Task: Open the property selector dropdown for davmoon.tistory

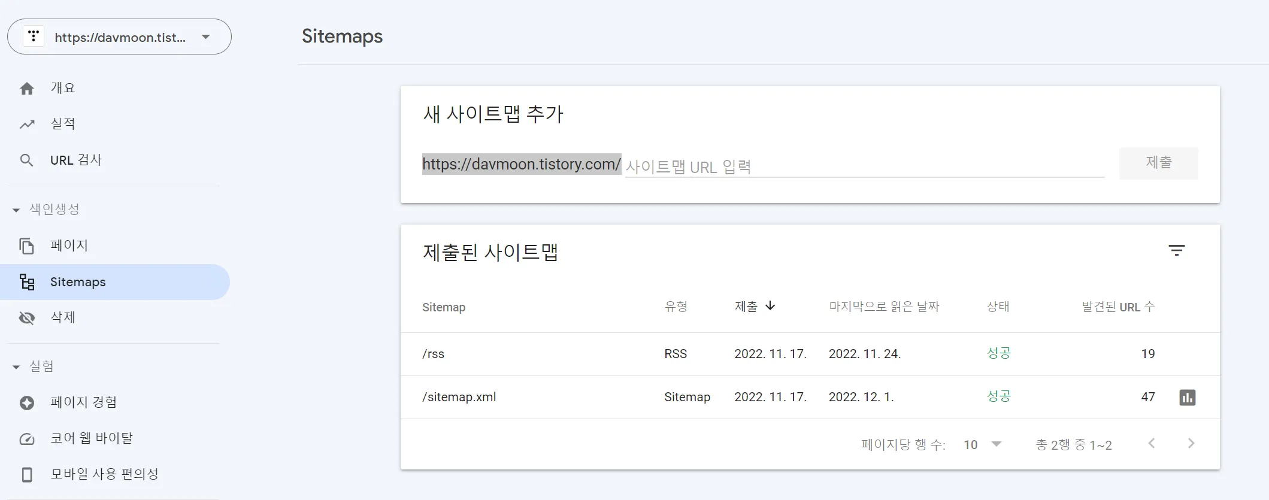Action: tap(205, 37)
